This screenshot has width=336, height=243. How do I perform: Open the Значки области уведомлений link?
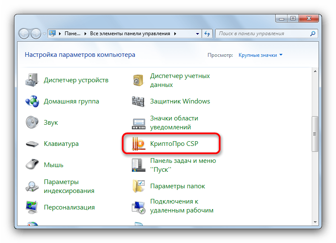pyautogui.click(x=174, y=123)
